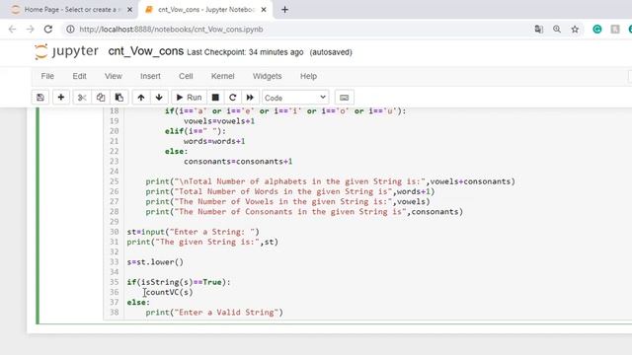
Task: Cut selected cells with scissors icon
Action: [82, 98]
